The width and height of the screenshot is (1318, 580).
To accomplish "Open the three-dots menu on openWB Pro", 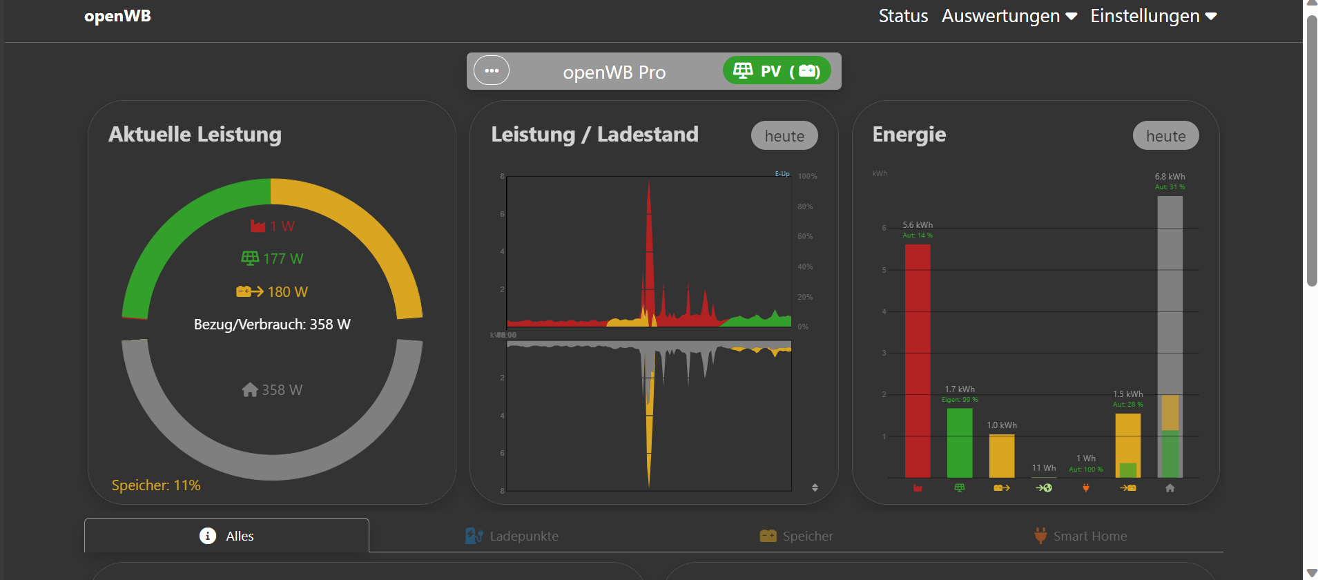I will pyautogui.click(x=492, y=70).
